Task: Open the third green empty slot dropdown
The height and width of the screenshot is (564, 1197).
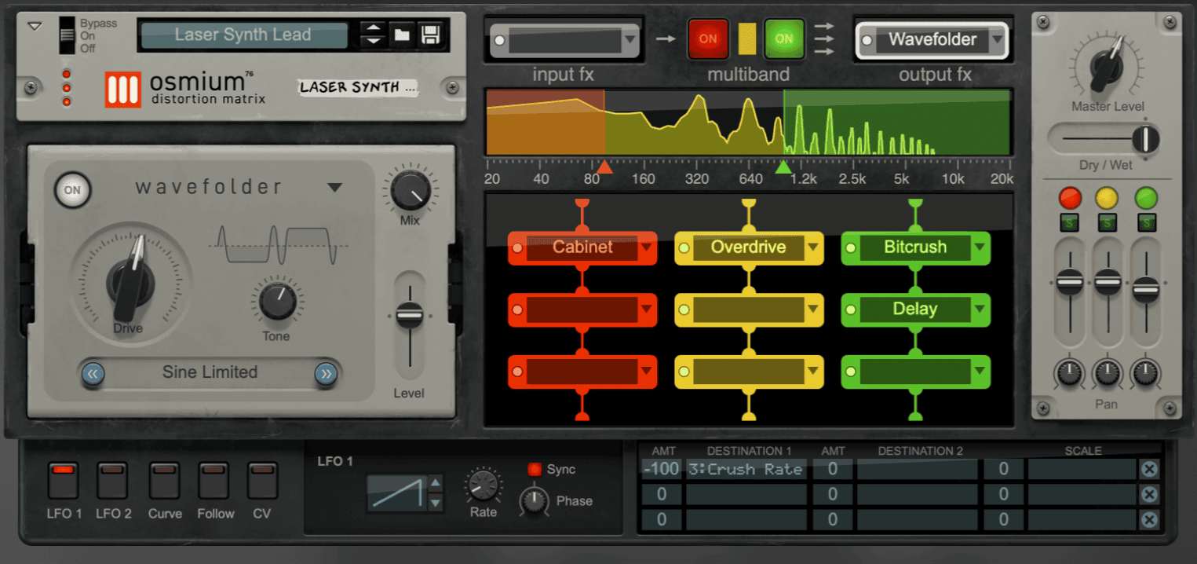Action: pyautogui.click(x=980, y=372)
